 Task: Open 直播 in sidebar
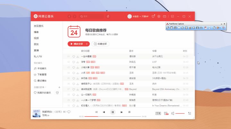pyautogui.click(x=36, y=50)
